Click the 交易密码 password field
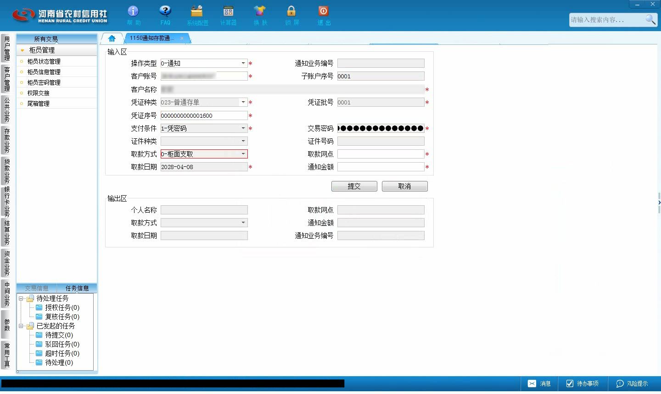The height and width of the screenshot is (394, 661). point(381,128)
